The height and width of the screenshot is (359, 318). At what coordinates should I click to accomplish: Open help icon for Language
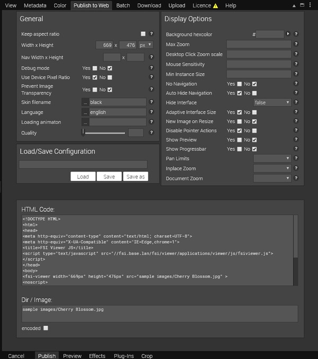pos(151,112)
